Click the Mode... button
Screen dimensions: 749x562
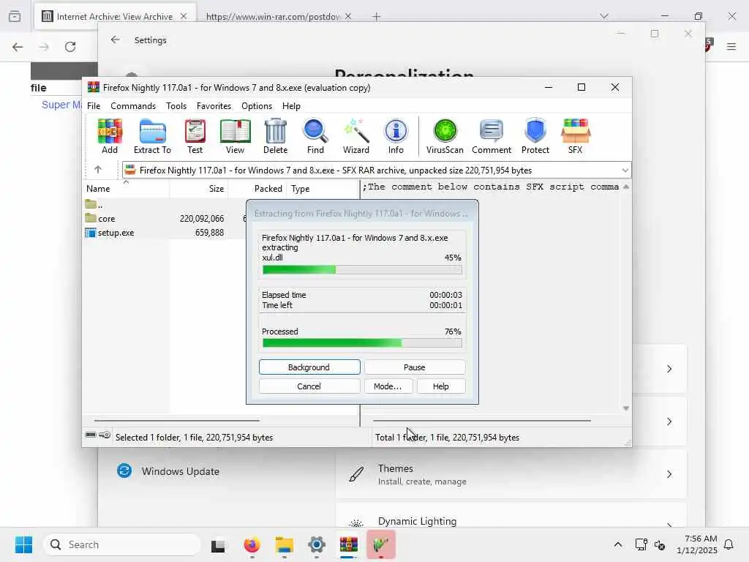(x=388, y=386)
